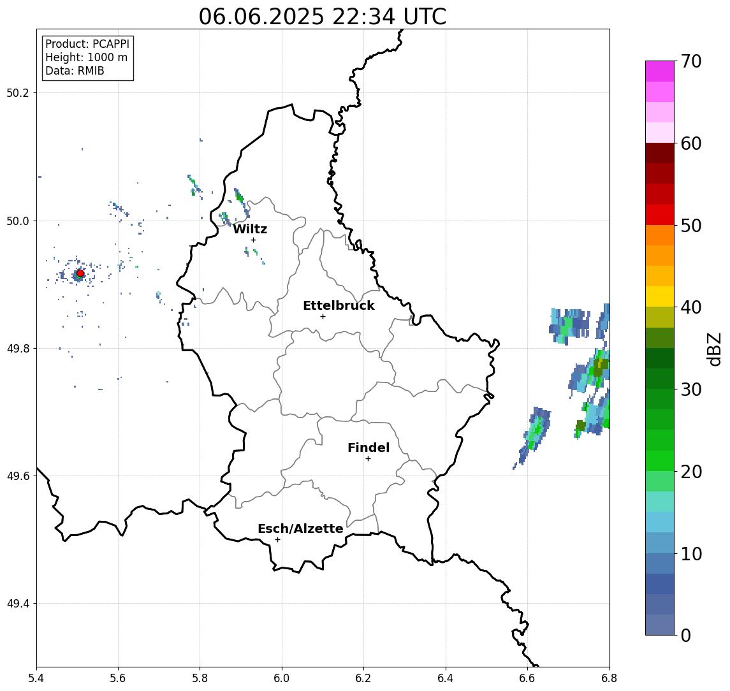730x691 pixels.
Task: Click the bright red colorbar swatch above 50
Action: coord(660,215)
